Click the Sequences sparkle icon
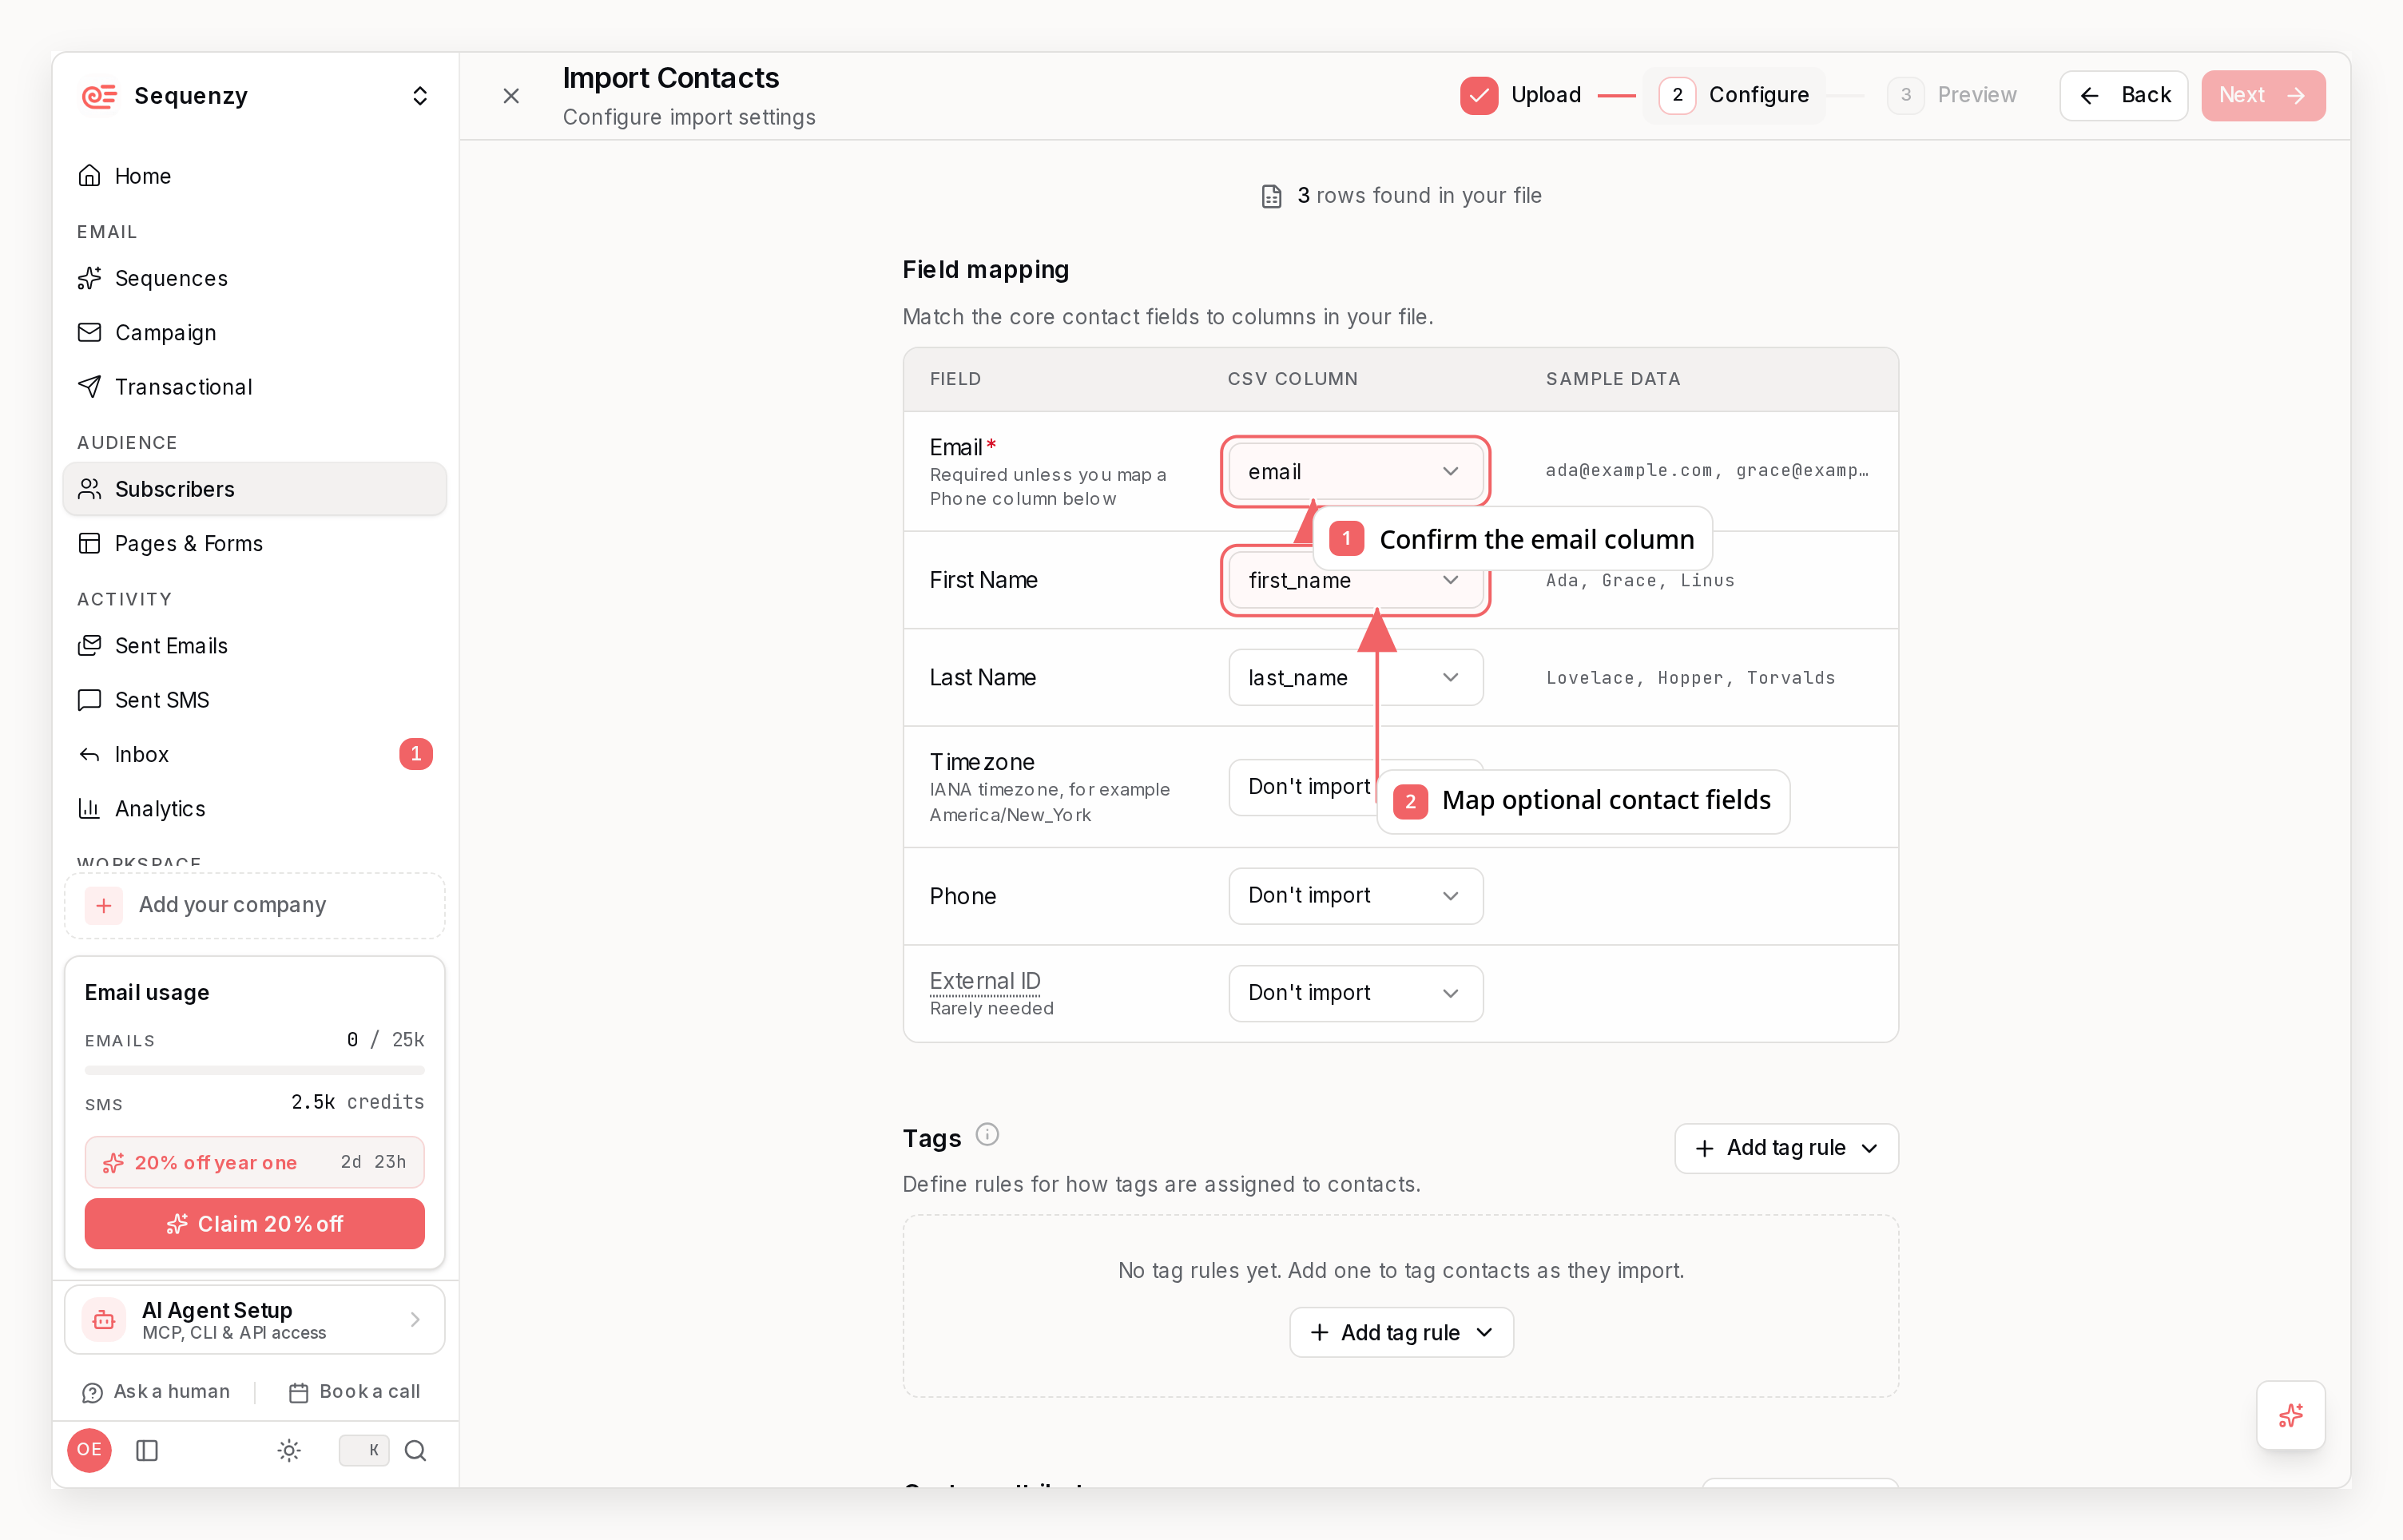 (90, 278)
